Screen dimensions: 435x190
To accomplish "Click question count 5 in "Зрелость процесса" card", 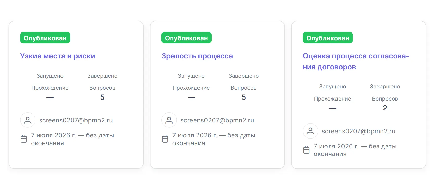I will coord(244,97).
